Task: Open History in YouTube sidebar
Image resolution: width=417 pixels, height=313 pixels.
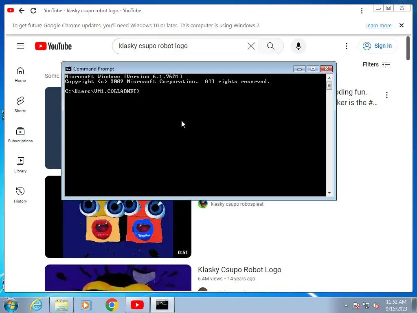Action: click(20, 195)
